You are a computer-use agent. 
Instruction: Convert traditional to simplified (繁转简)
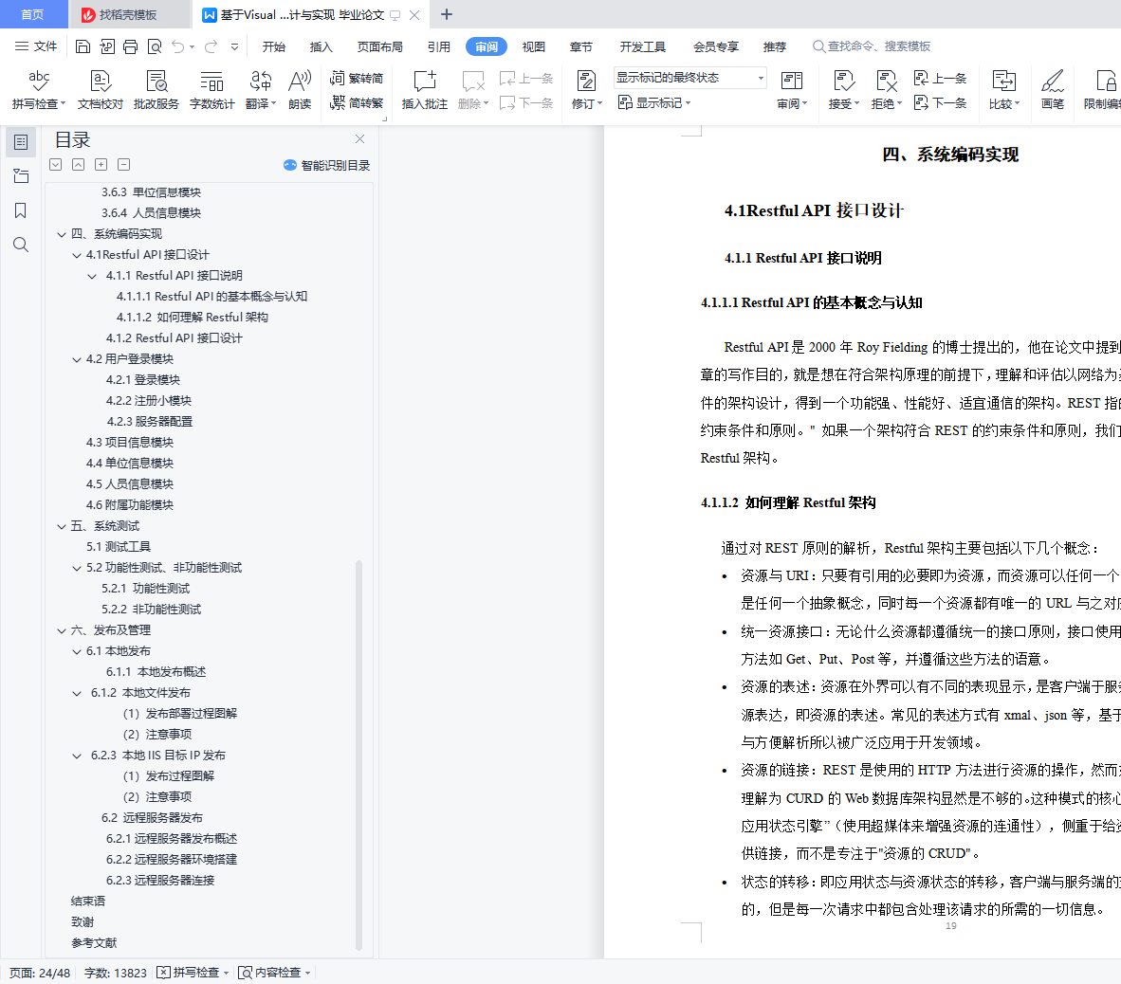tap(356, 78)
